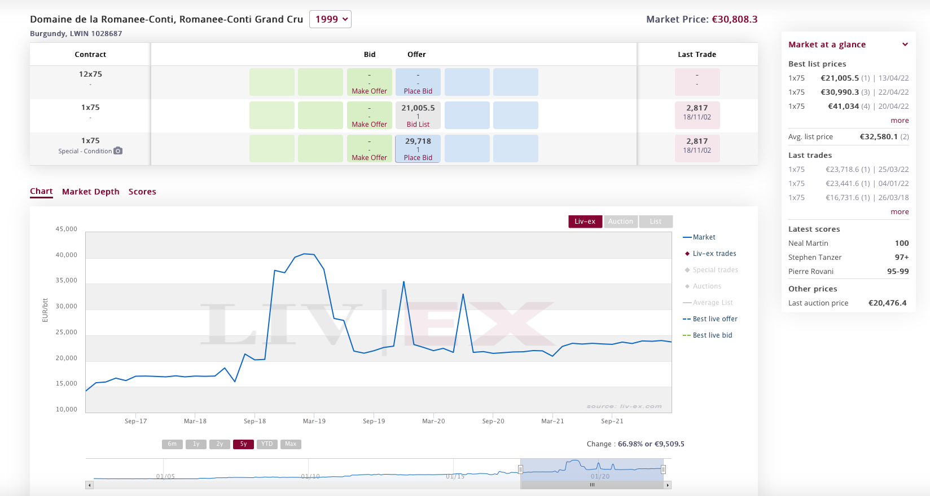Select the Auction chart source button
Viewport: 930px width, 496px height.
click(x=621, y=222)
